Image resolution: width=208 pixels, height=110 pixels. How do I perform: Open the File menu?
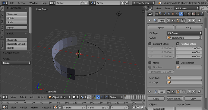(12, 3)
